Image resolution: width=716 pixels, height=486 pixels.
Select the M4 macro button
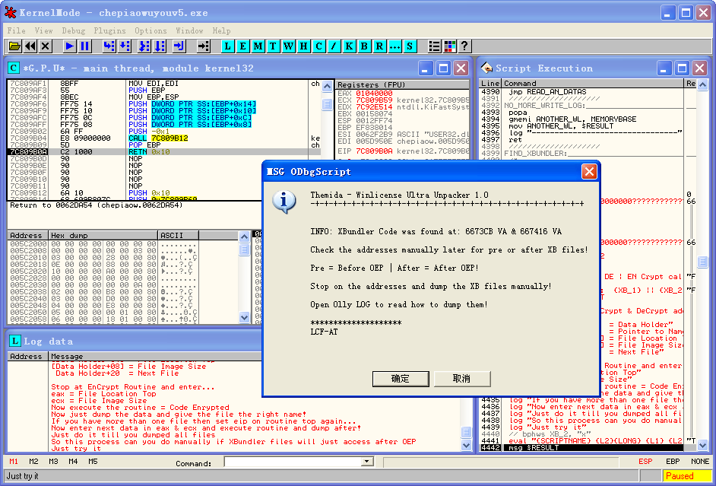(73, 462)
